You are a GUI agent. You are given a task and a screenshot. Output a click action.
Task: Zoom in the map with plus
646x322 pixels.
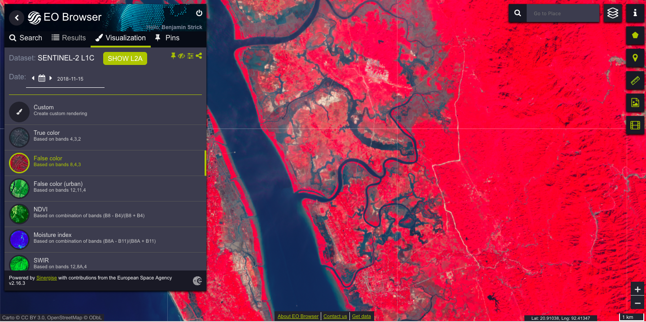(637, 289)
